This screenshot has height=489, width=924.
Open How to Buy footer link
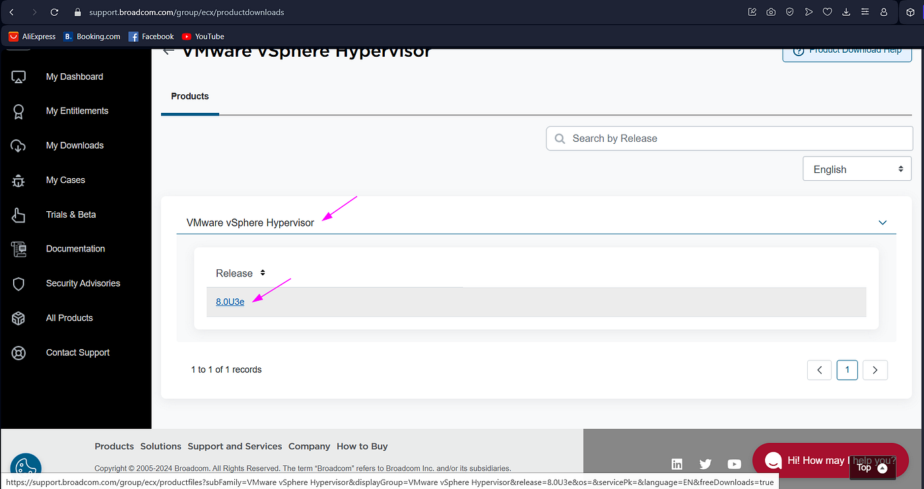[362, 446]
